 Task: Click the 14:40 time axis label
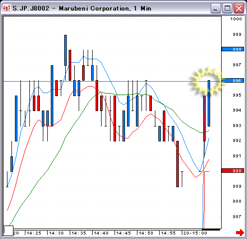[x=101, y=233]
